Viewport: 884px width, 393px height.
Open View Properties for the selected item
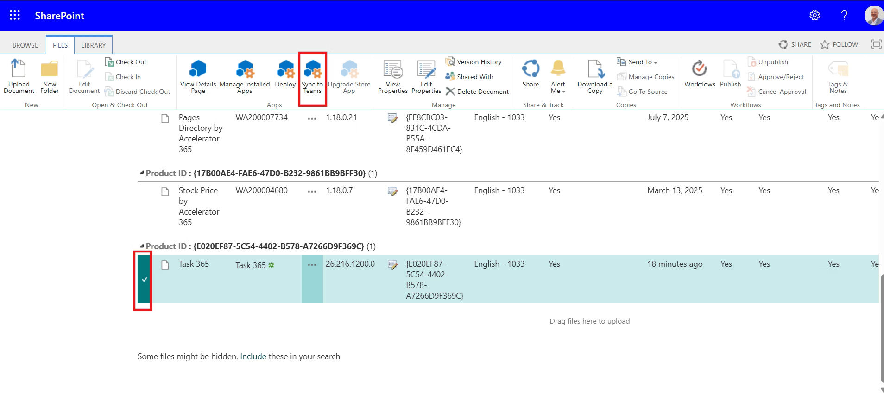click(x=393, y=76)
